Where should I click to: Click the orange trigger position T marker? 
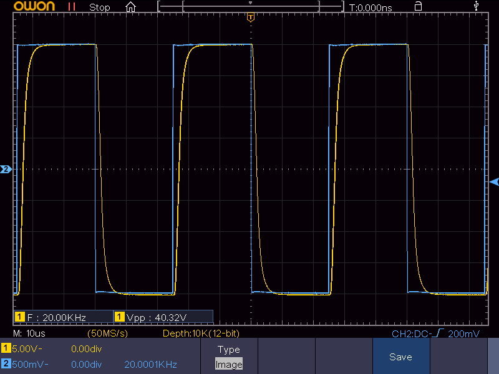pyautogui.click(x=251, y=17)
